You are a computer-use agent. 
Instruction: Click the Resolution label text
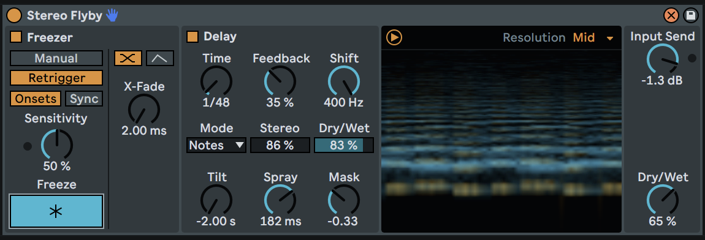coord(534,37)
